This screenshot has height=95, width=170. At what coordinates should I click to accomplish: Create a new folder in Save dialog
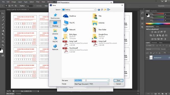pyautogui.click(x=105, y=10)
